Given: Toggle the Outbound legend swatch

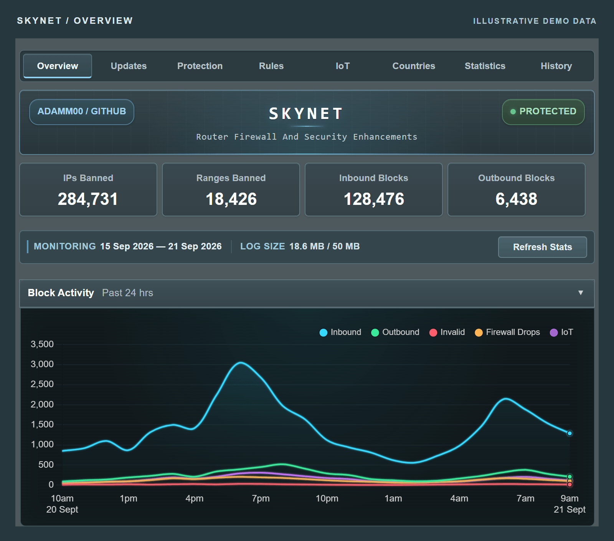Looking at the screenshot, I should pos(375,333).
